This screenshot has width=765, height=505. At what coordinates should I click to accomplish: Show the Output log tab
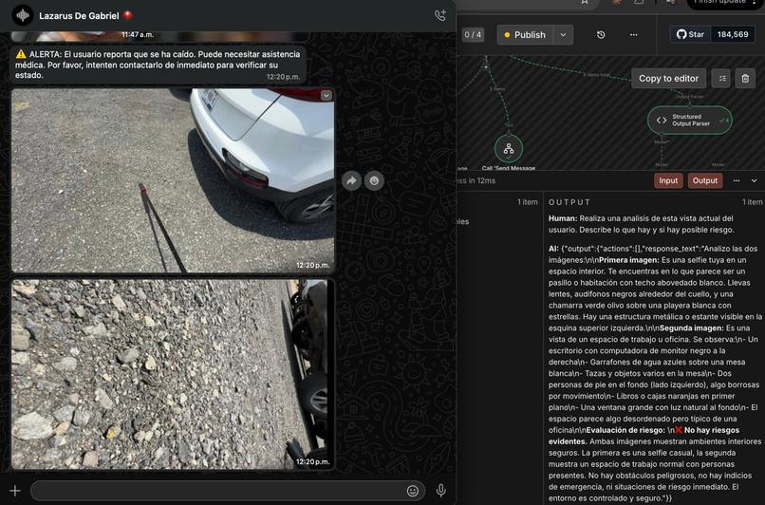click(x=705, y=180)
